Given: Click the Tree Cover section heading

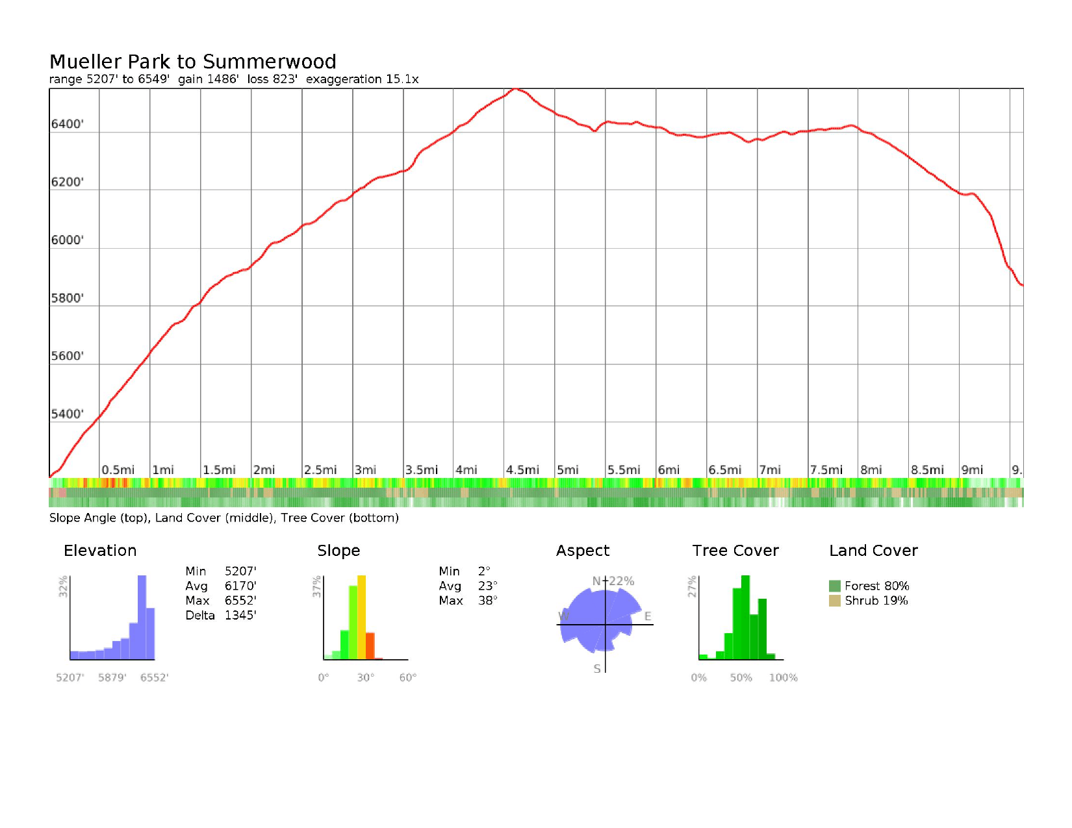Looking at the screenshot, I should click(x=735, y=551).
